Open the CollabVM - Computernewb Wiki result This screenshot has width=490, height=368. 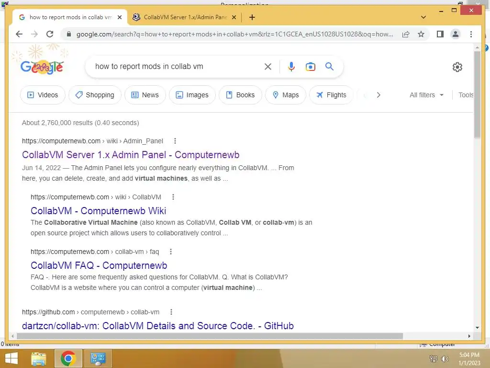coord(98,211)
